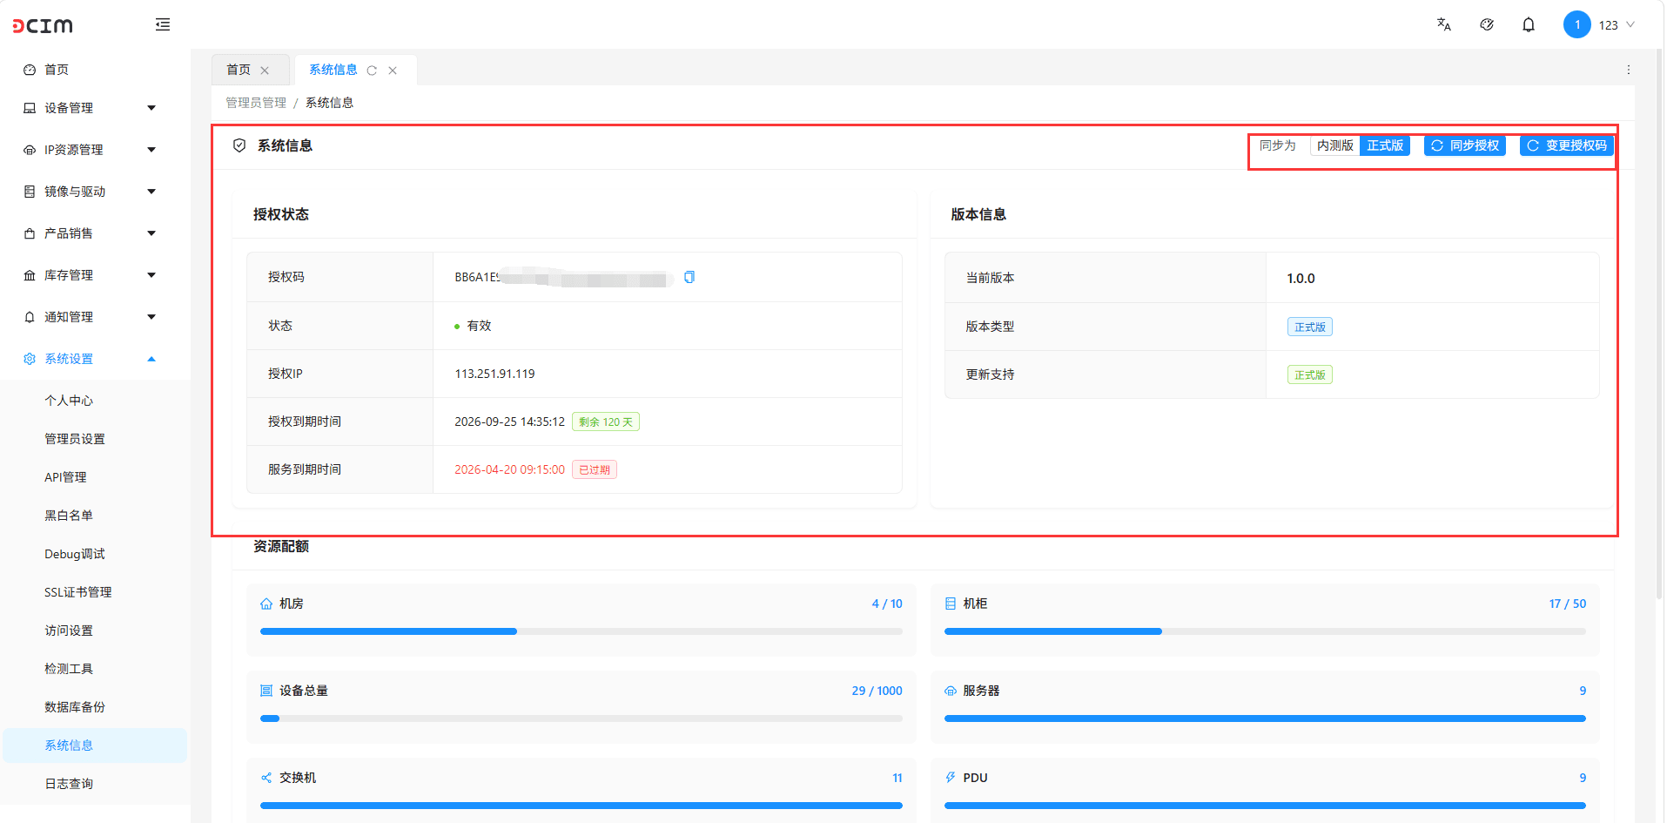The width and height of the screenshot is (1667, 823).
Task: Click the IP 113.251.91.119
Action: [x=494, y=374]
